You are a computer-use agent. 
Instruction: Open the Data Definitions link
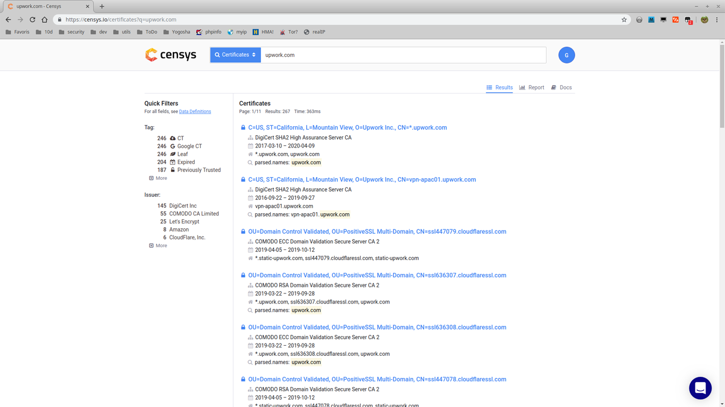[x=195, y=111]
